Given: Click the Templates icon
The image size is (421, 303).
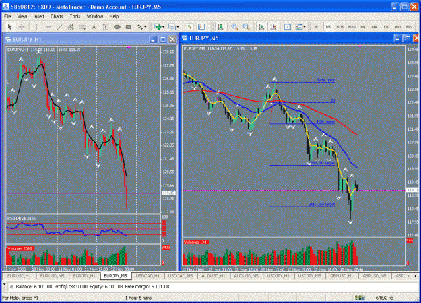Looking at the screenshot, I should (x=299, y=26).
